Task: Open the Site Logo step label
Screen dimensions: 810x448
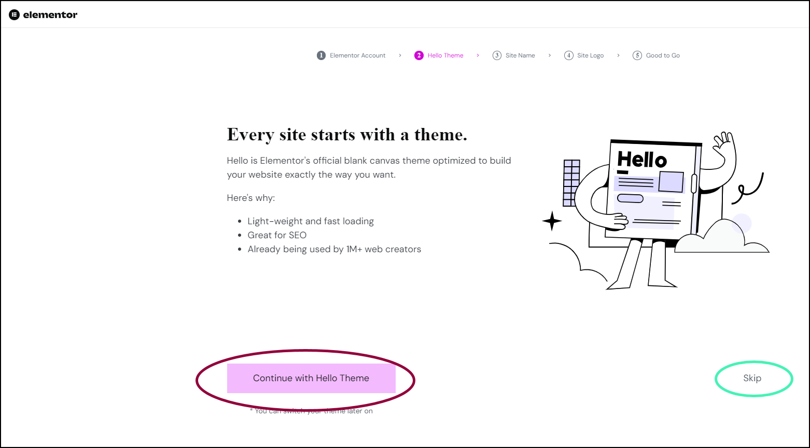Action: 591,55
